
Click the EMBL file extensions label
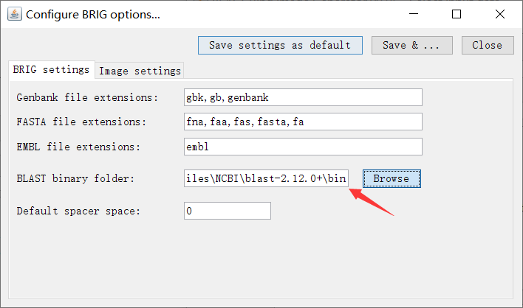point(78,147)
